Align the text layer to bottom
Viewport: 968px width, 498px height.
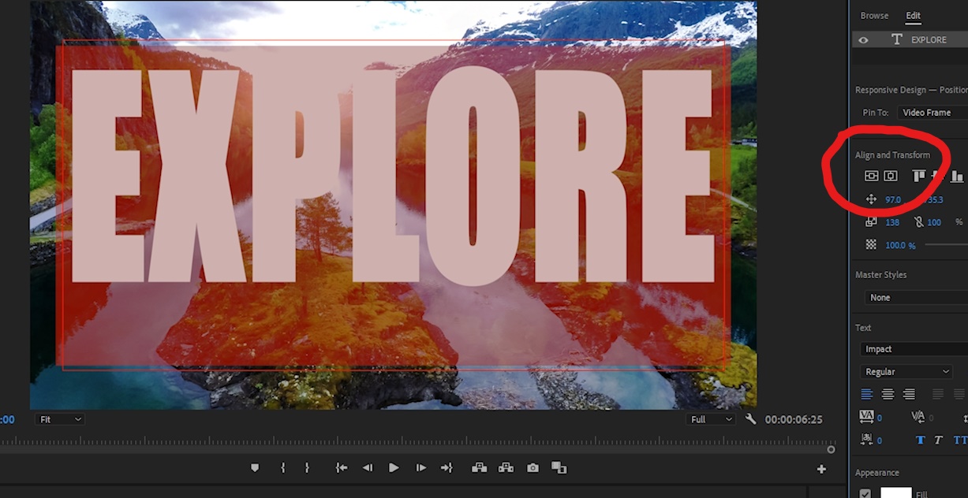957,177
